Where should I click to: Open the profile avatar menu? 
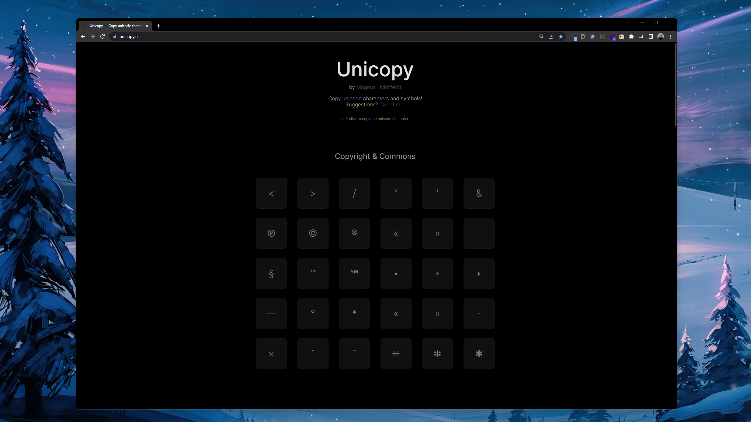(x=660, y=36)
